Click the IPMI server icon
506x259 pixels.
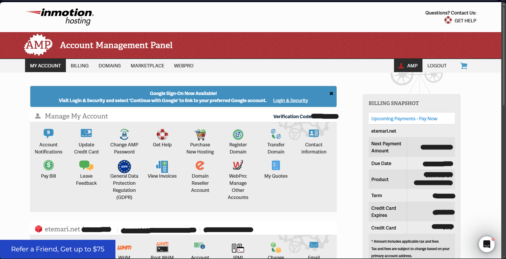(x=238, y=248)
